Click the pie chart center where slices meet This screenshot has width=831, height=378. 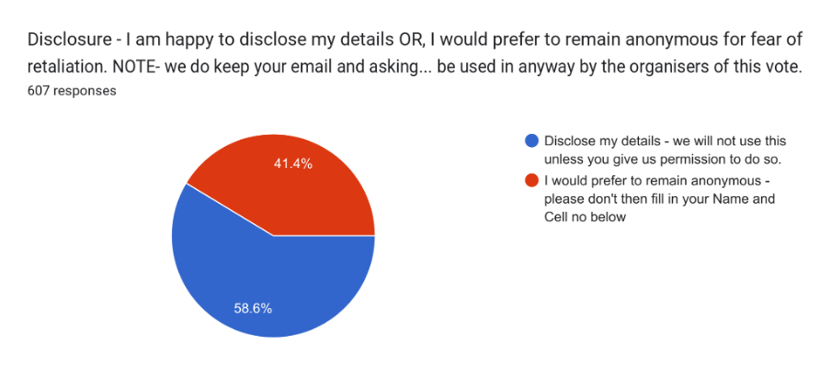[273, 235]
